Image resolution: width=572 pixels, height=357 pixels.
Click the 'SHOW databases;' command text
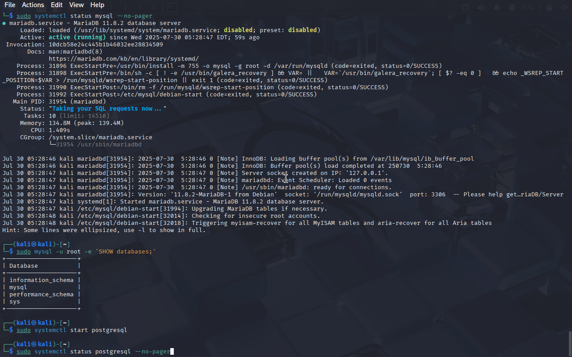click(126, 252)
